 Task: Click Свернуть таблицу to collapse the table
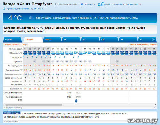tap(13, 108)
